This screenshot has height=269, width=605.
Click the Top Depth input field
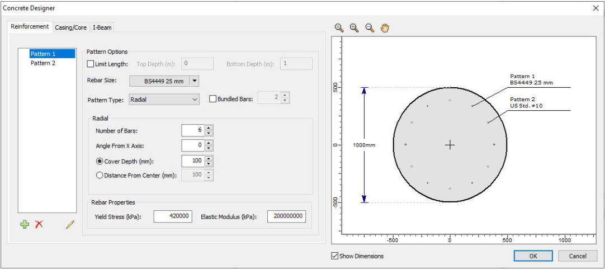click(x=197, y=64)
